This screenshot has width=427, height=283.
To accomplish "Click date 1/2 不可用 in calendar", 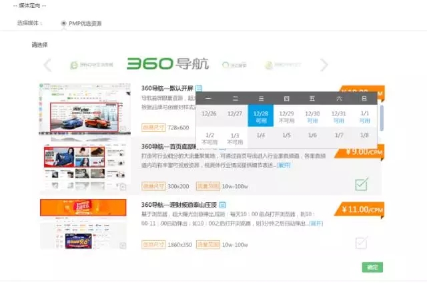I will click(209, 138).
